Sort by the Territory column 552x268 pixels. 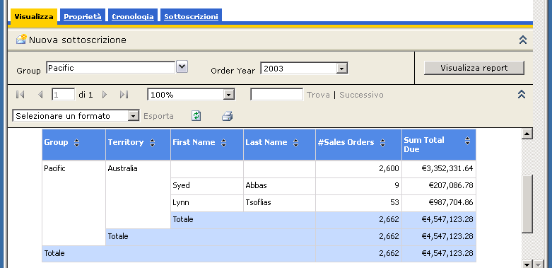pos(152,143)
